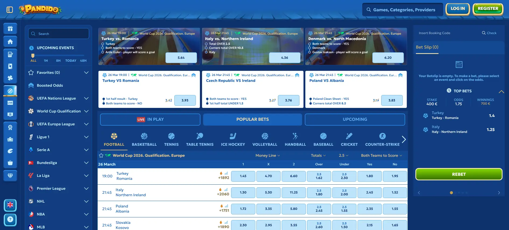509x230 pixels.
Task: Go to first top bets carousel dot
Action: (x=451, y=193)
